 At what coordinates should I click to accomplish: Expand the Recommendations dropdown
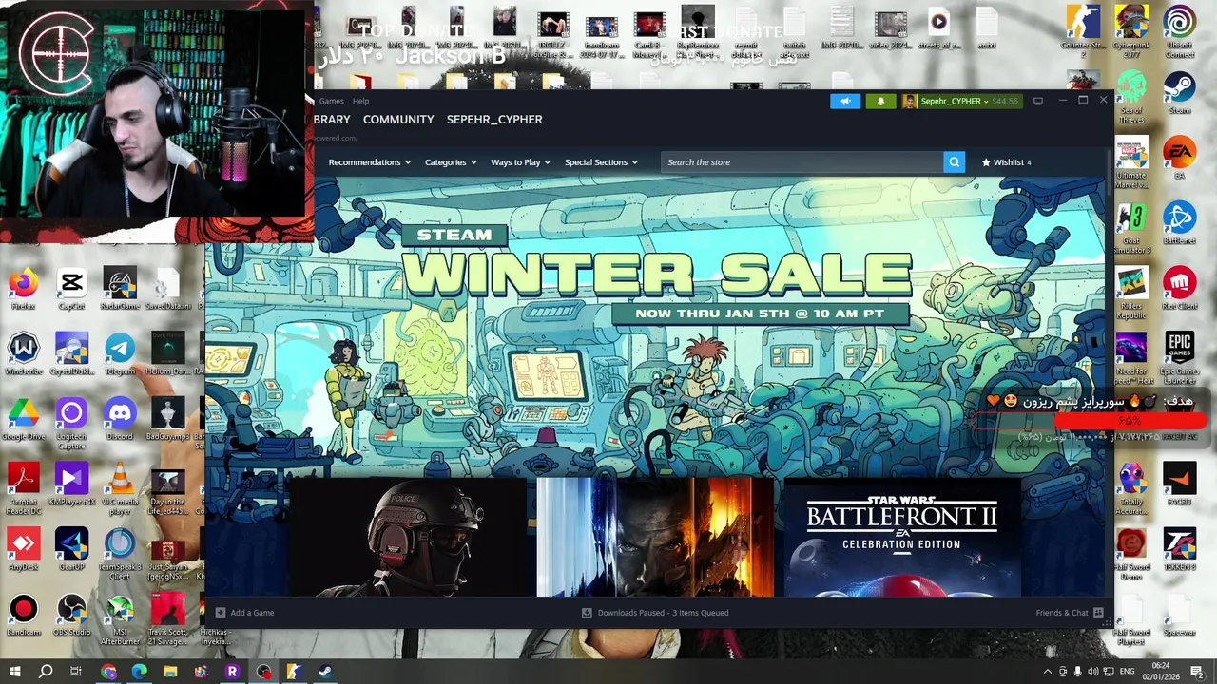click(369, 162)
